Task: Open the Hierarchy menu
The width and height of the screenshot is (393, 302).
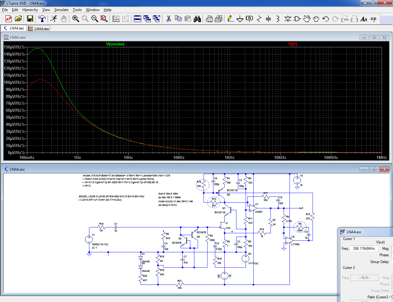Action: [30, 10]
